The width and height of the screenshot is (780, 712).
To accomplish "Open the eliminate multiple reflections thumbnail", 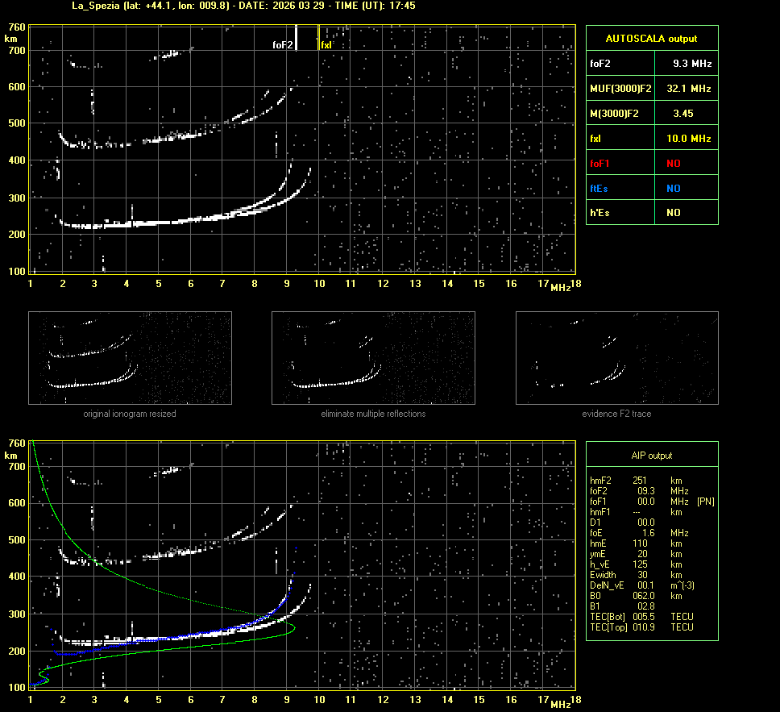I will tap(373, 357).
